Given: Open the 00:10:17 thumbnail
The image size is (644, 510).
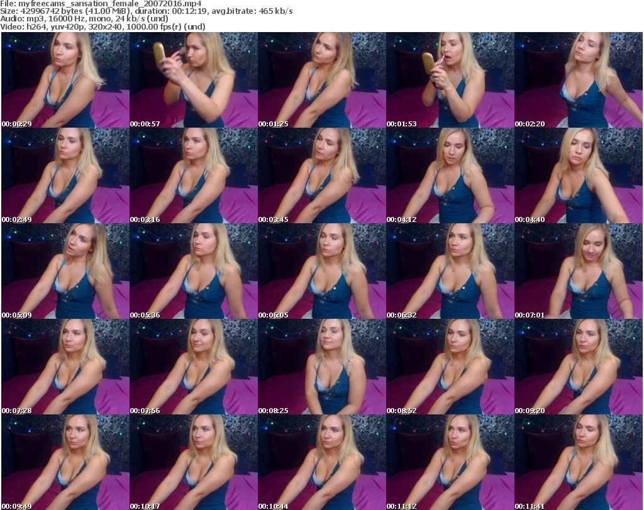Looking at the screenshot, I should point(194,462).
